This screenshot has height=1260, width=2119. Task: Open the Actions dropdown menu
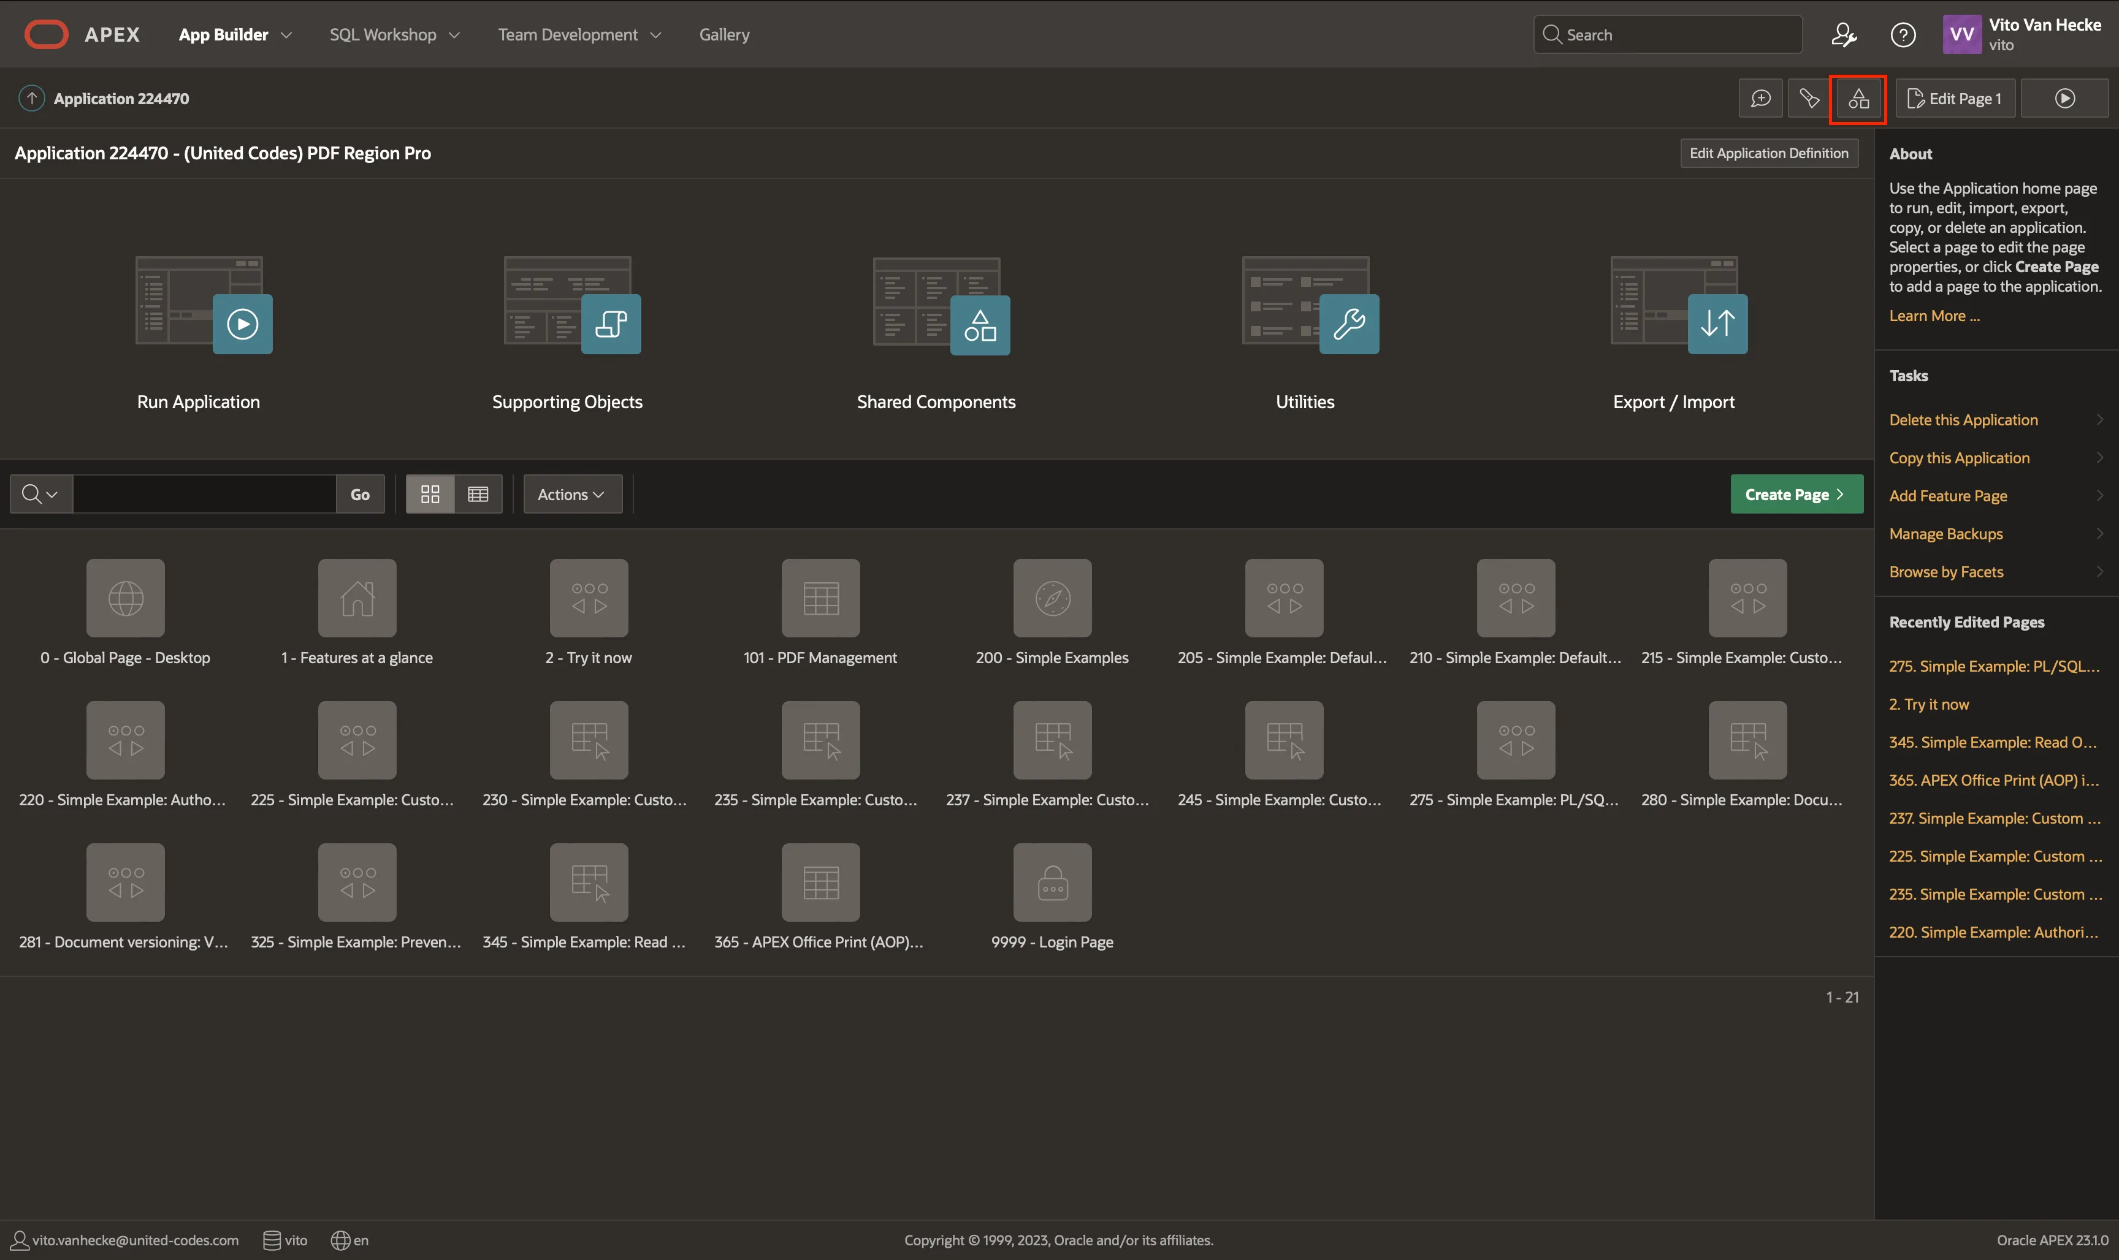pos(571,494)
